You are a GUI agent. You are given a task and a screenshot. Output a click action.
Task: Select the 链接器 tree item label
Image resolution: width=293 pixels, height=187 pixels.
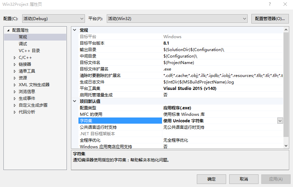25,64
